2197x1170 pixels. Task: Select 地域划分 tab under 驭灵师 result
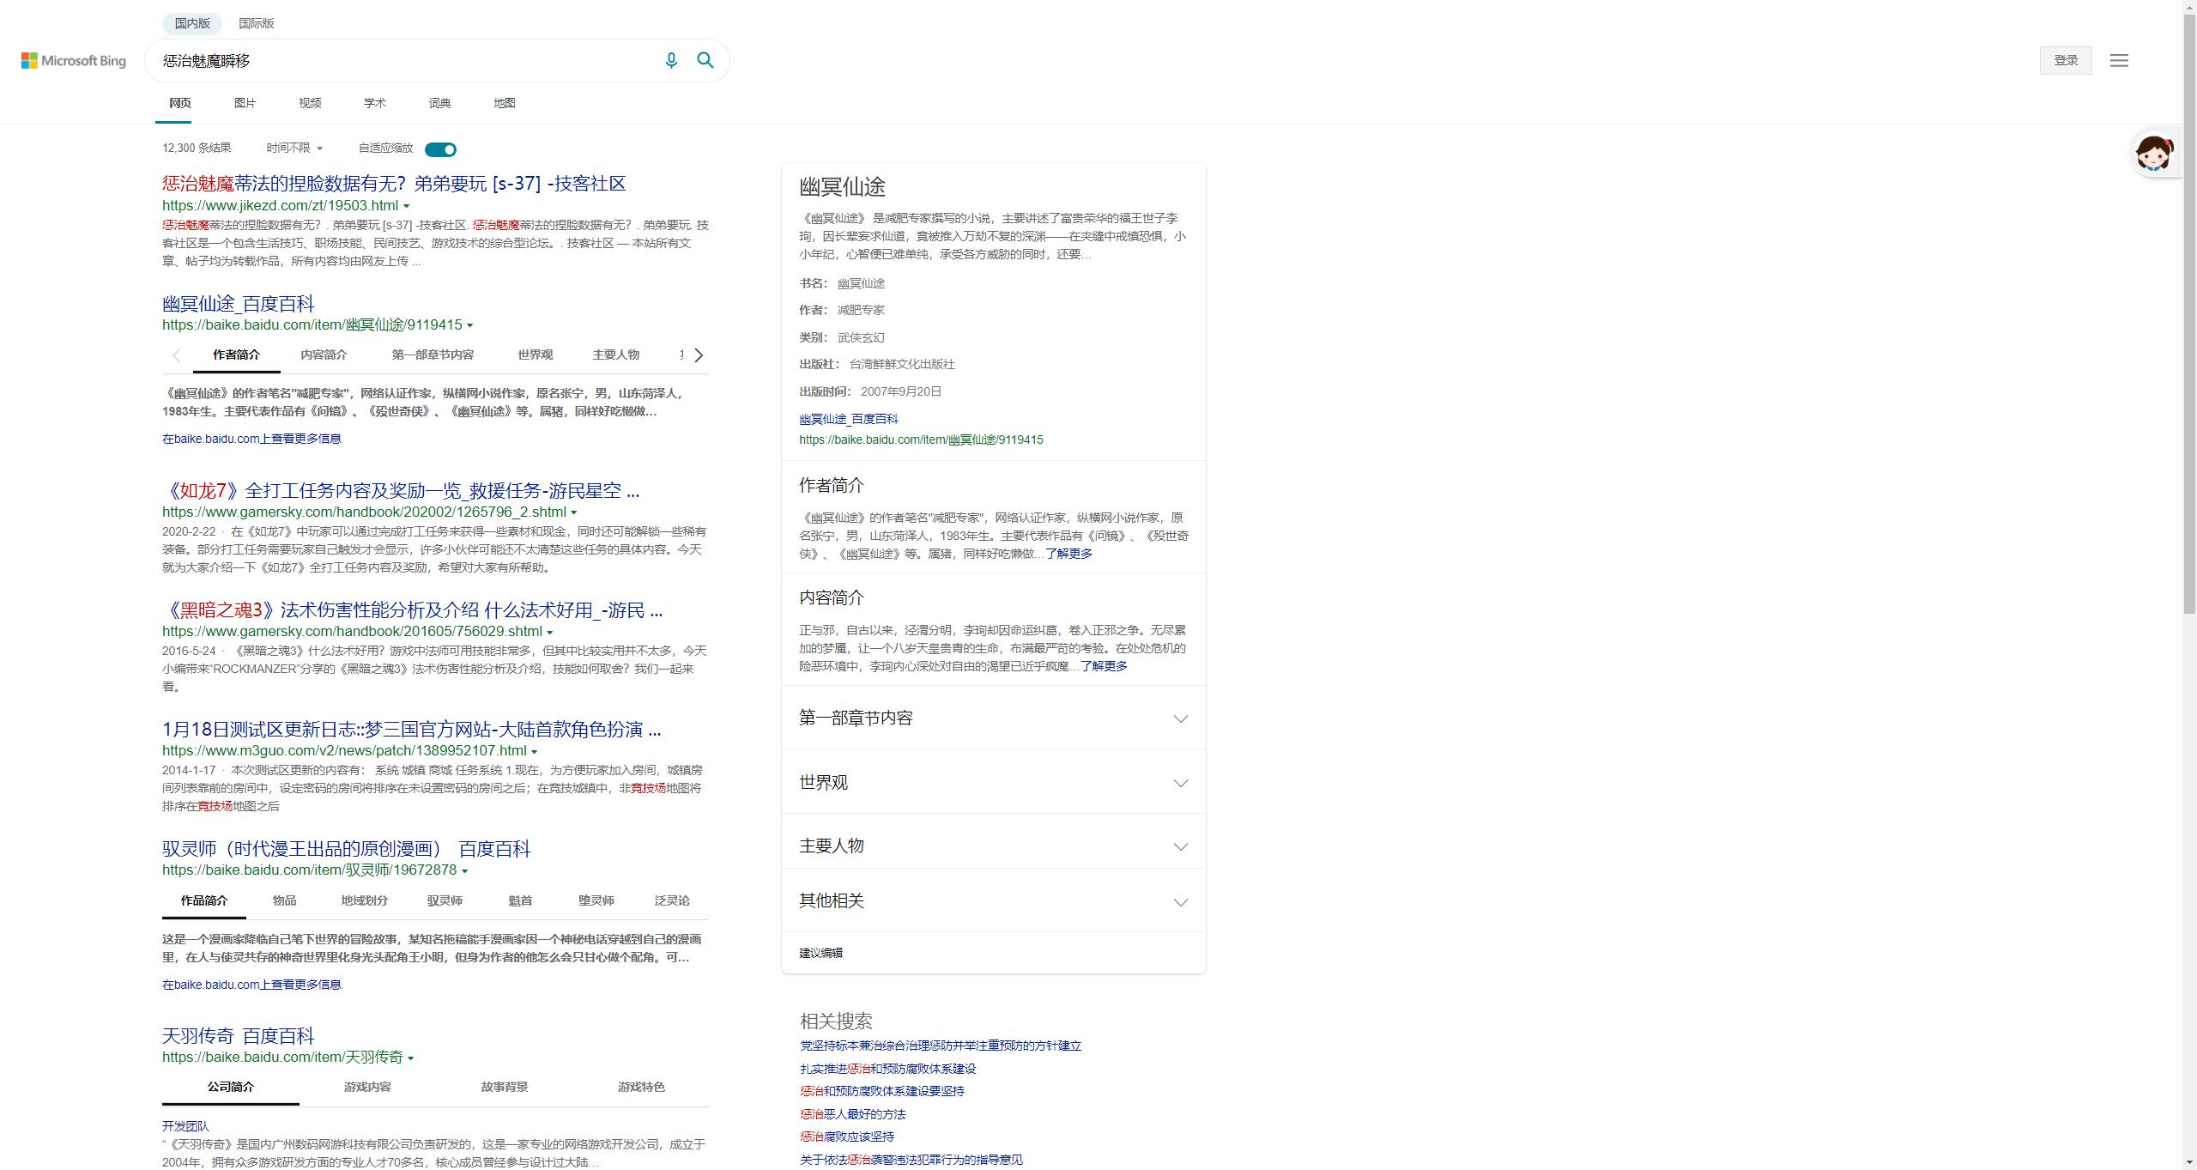(x=364, y=900)
